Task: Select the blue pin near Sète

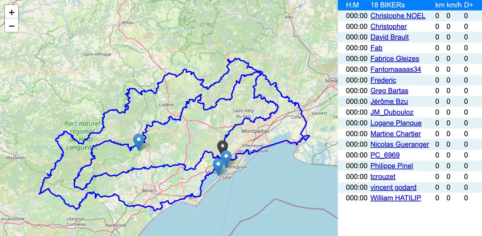Action: 218,167
